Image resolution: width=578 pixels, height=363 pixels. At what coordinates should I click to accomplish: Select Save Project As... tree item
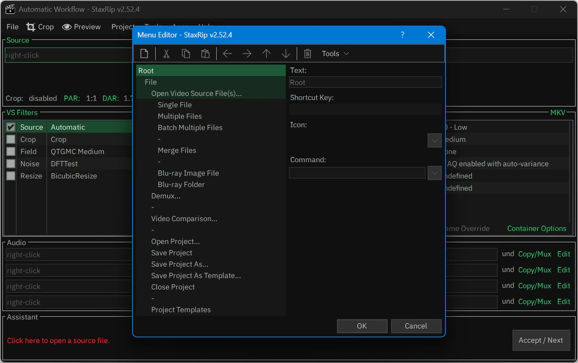coord(180,264)
